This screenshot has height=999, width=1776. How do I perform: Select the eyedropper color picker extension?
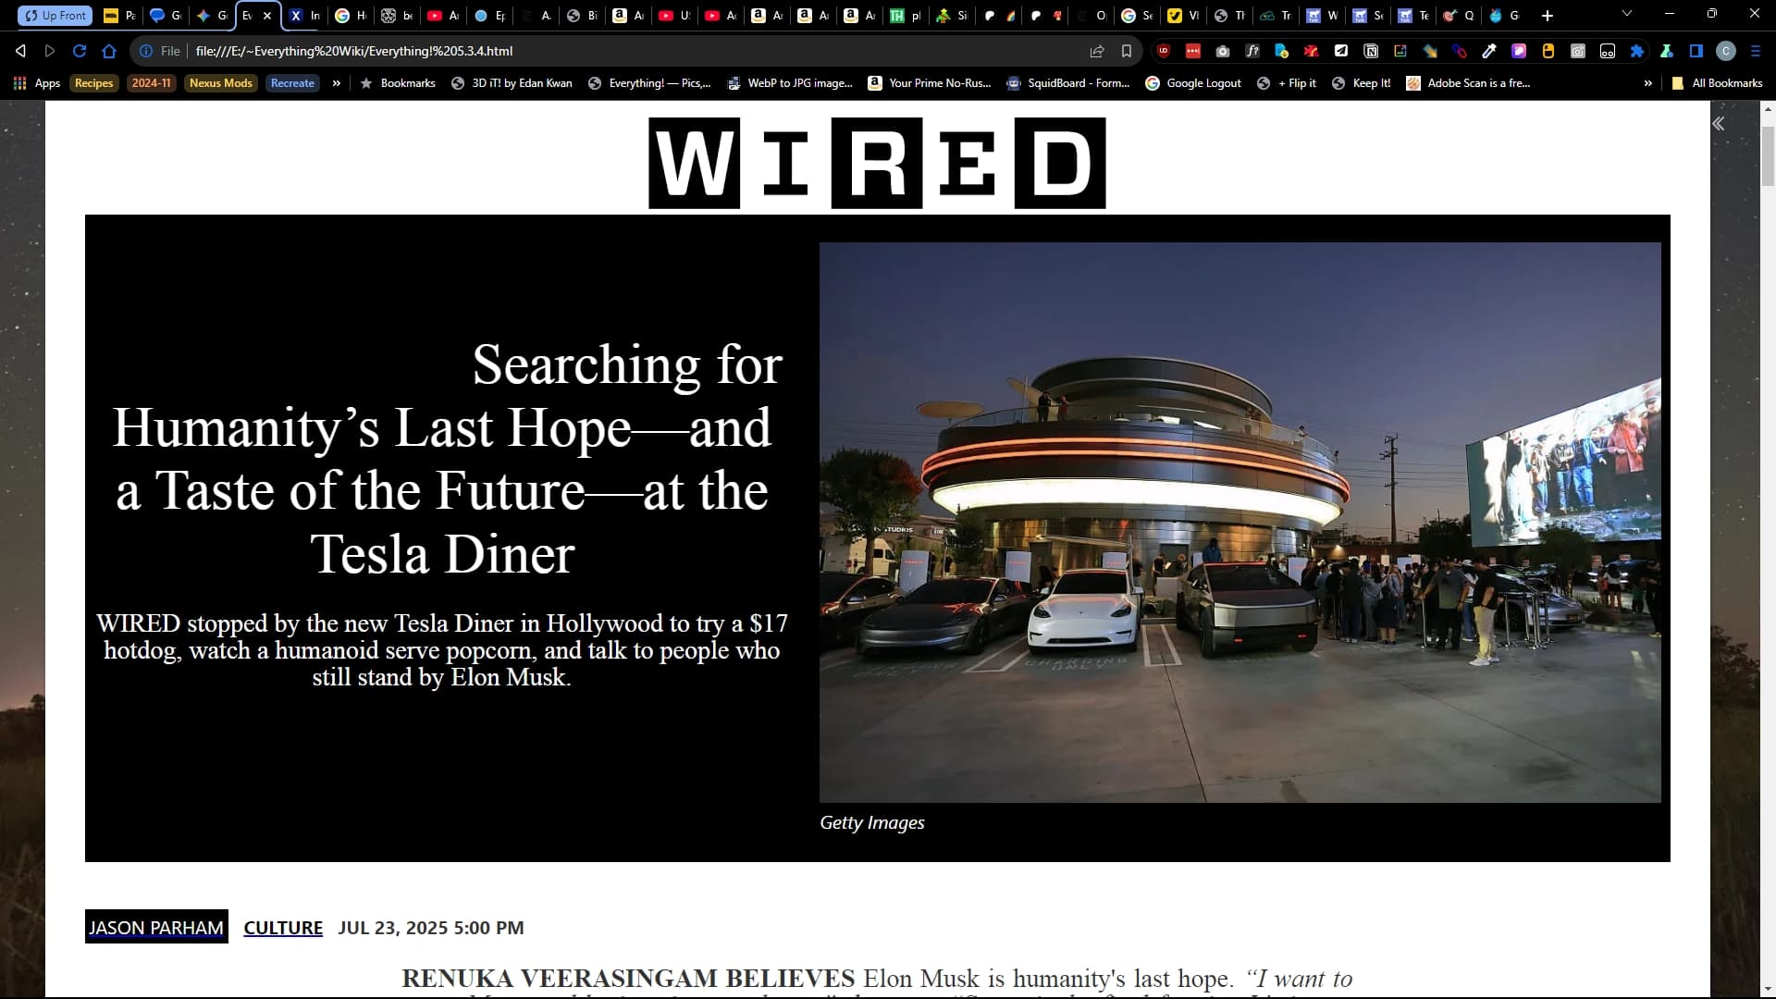1489,51
